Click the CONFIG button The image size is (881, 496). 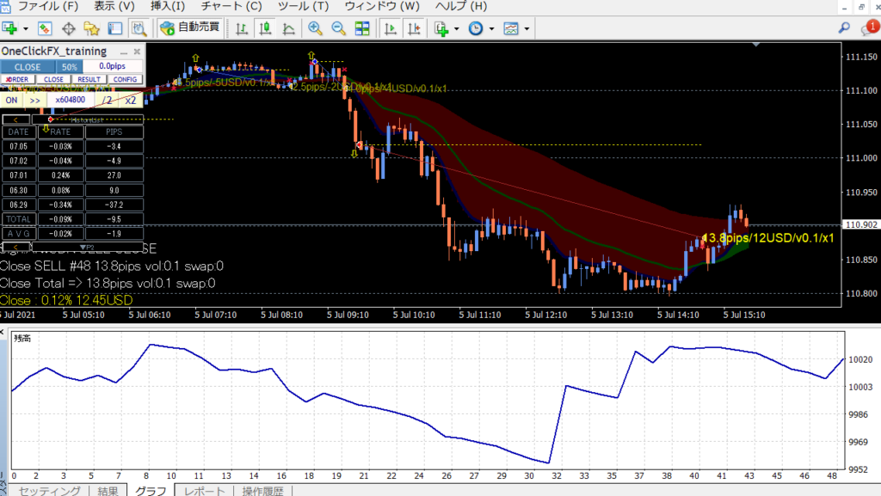126,80
